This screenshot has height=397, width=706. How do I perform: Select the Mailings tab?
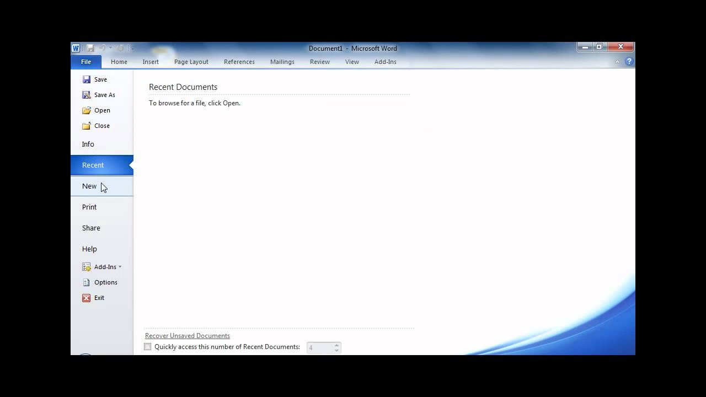click(282, 62)
